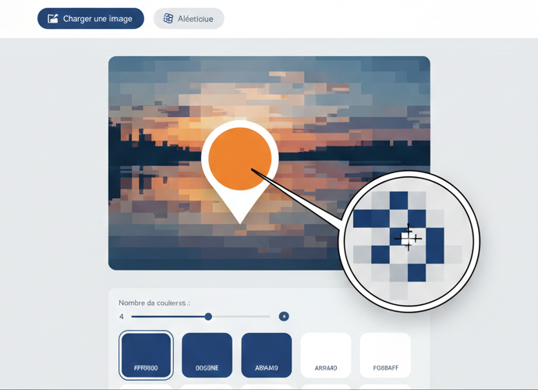This screenshot has height=390, width=538.
Task: Select the outlined FFF0800 color swatch
Action: [145, 355]
